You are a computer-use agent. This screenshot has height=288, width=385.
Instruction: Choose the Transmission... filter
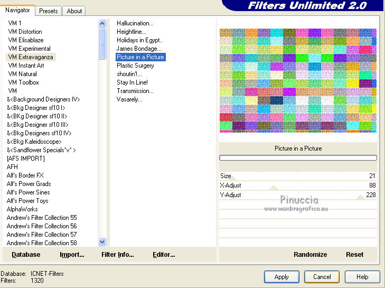coord(135,91)
